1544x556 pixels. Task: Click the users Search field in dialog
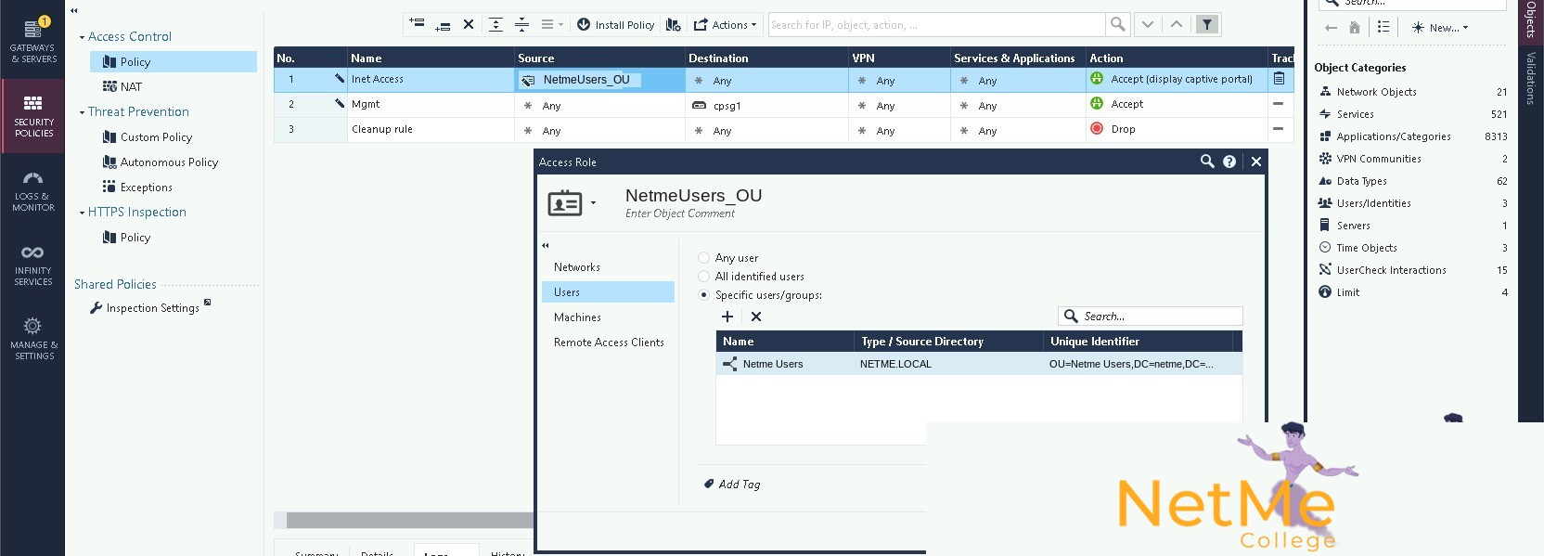[1151, 317]
